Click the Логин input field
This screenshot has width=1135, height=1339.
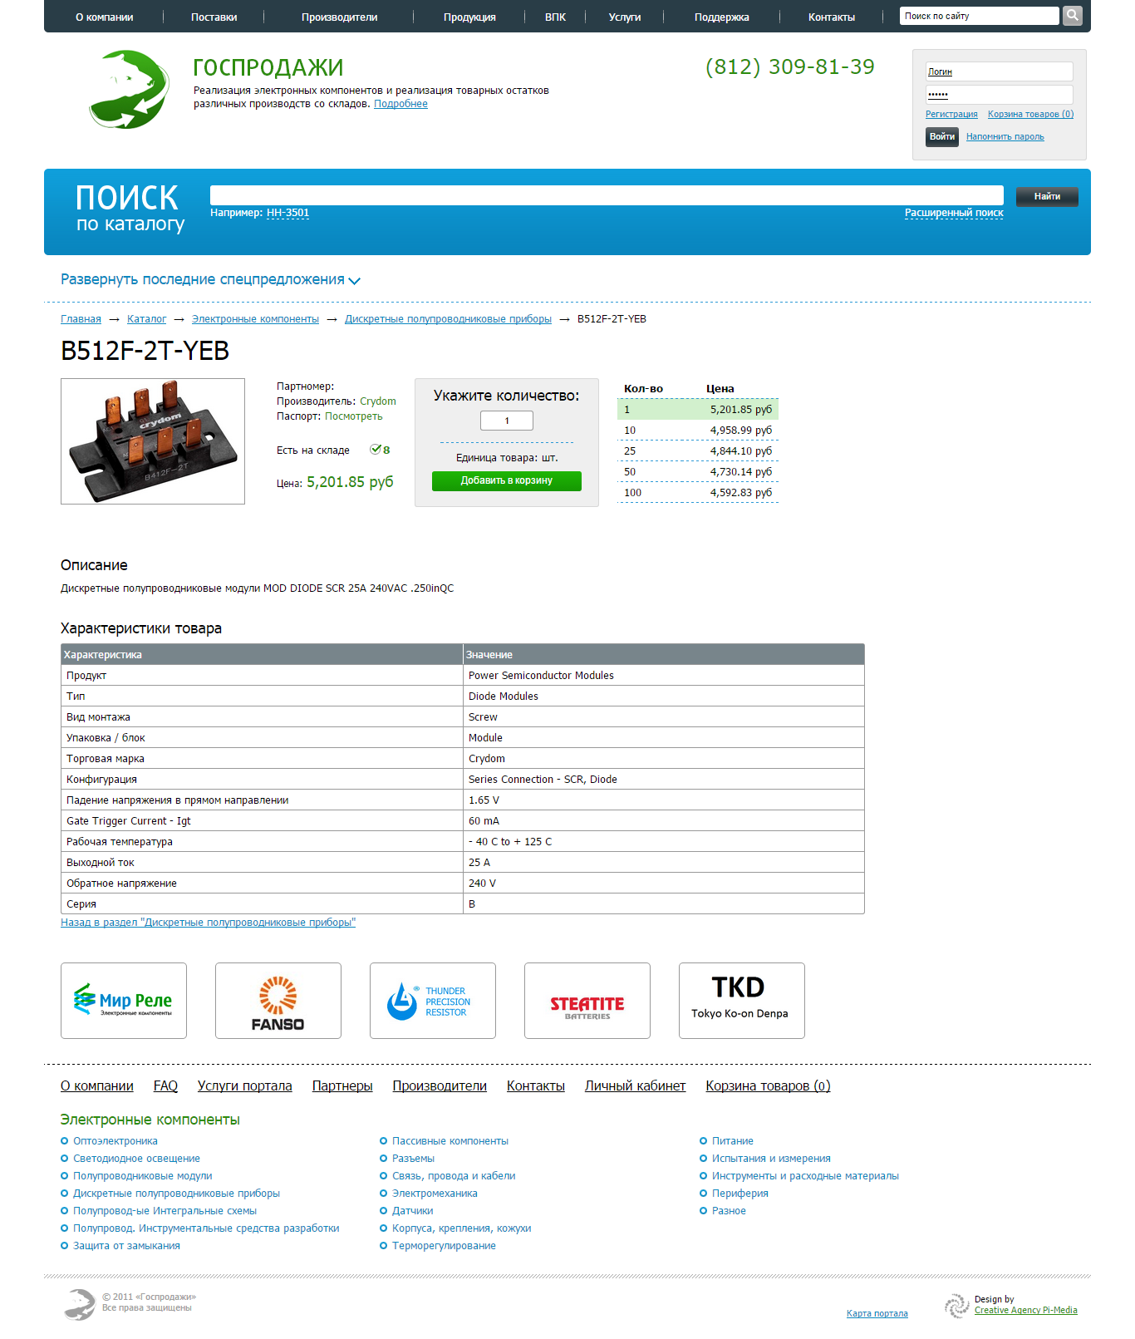coord(1000,72)
